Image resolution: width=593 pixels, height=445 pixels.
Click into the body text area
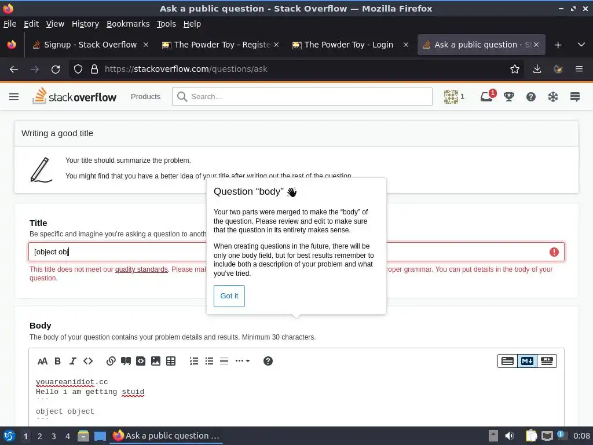tap(296, 399)
